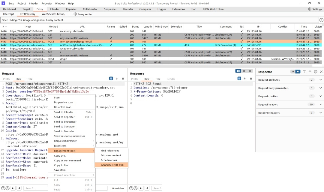Open WebSockets history sub-tab
Screen dimensions: 324x192
[x=53, y=14]
